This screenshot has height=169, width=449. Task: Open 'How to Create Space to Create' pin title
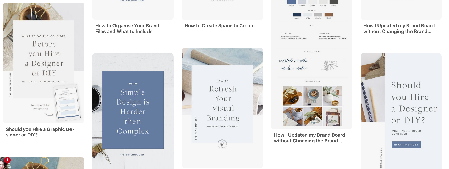point(220,26)
